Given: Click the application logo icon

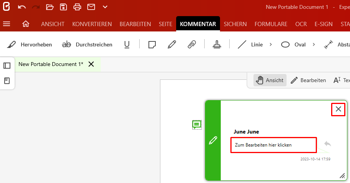Looking at the screenshot, I should click(7, 7).
